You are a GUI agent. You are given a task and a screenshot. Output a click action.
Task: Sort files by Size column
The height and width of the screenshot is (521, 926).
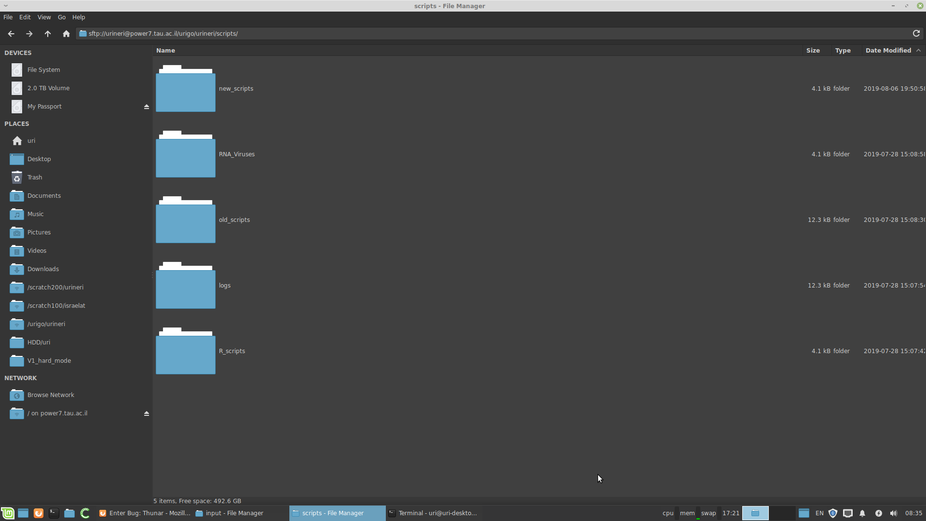point(813,51)
